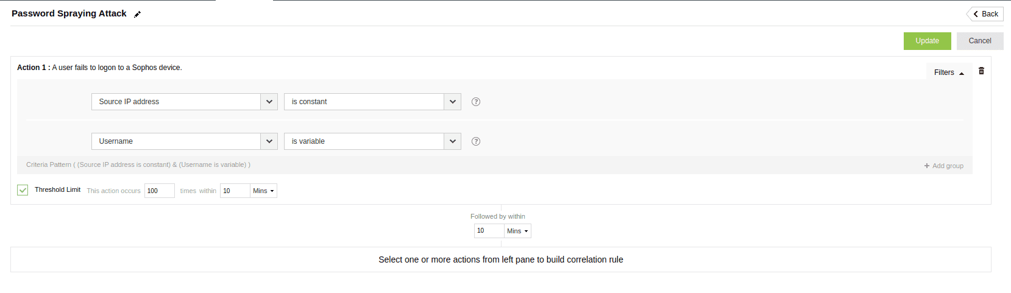Viewport: 1011px width, 293px height.
Task: Open the 'is variable' condition dropdown
Action: 452,141
